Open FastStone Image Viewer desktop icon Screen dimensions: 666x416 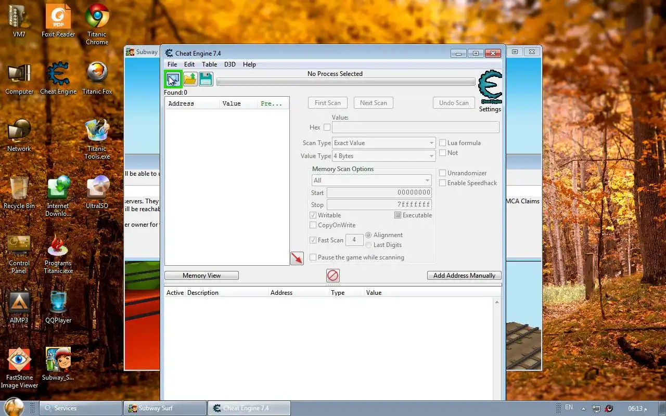point(19,368)
